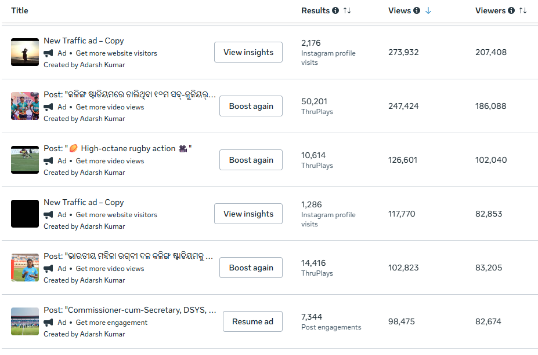Screen dimensions: 538x355
Task: Click the Views column info icon
Action: point(417,10)
